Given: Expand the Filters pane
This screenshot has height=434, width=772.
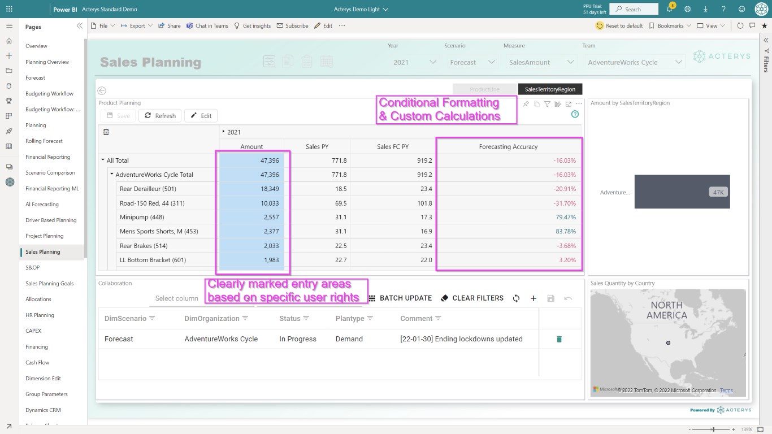Looking at the screenshot, I should (766, 40).
